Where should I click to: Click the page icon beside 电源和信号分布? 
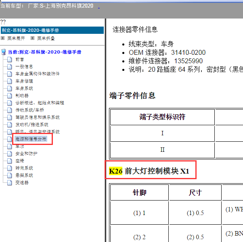coord(10,139)
